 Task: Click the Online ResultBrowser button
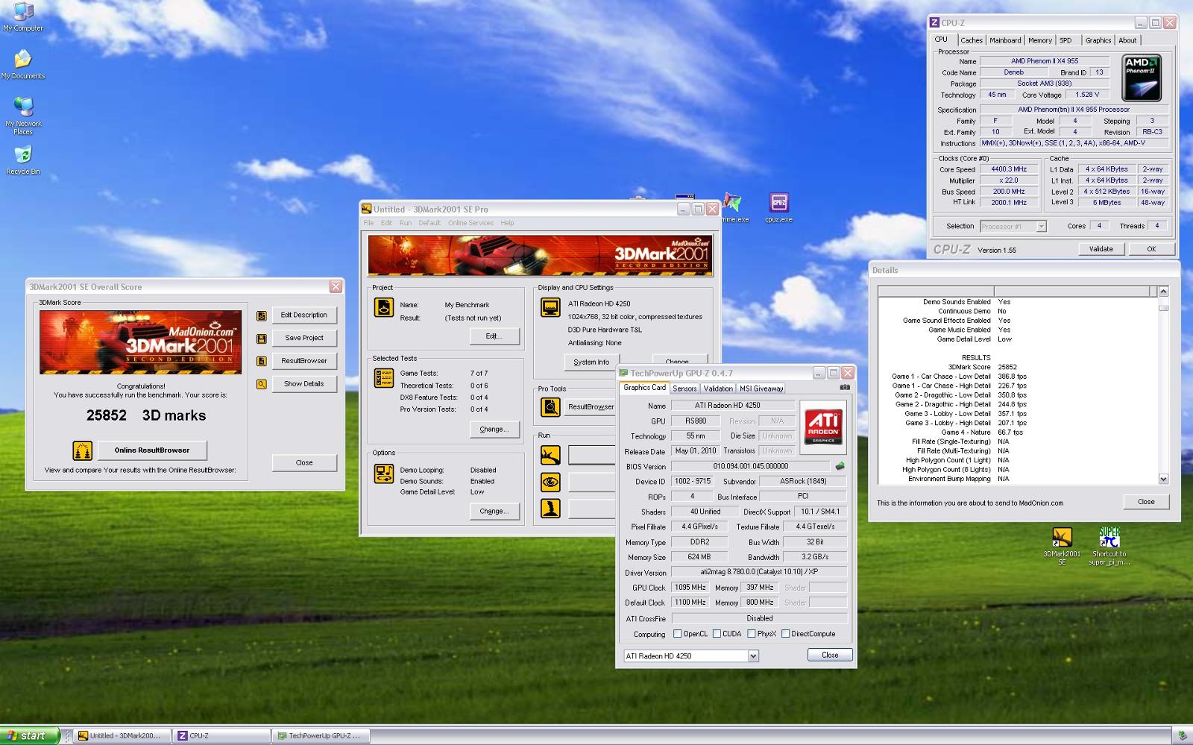(152, 450)
